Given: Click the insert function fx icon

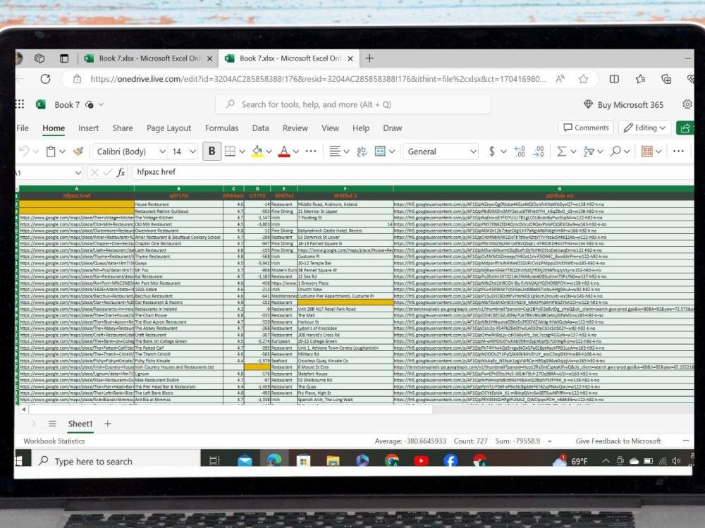Looking at the screenshot, I should tap(121, 172).
